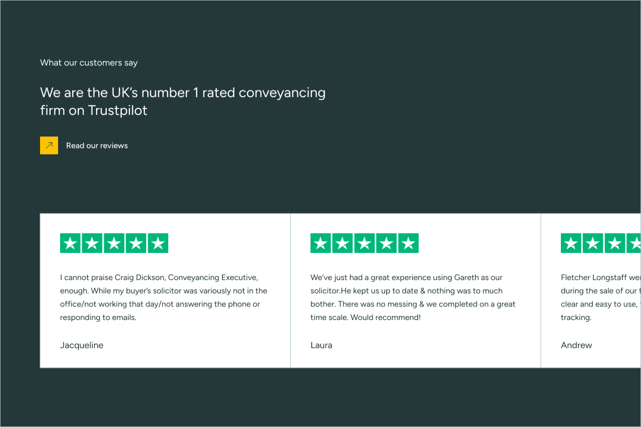Open the Read our reviews link
Viewport: 641px width, 427px height.
click(x=97, y=145)
